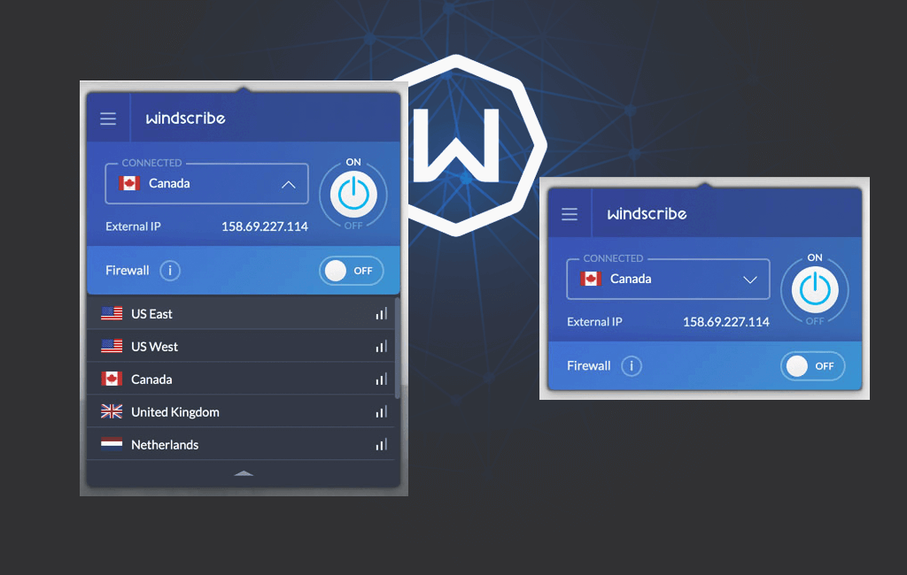Click Canada flag in server list row
907x575 pixels.
112,379
